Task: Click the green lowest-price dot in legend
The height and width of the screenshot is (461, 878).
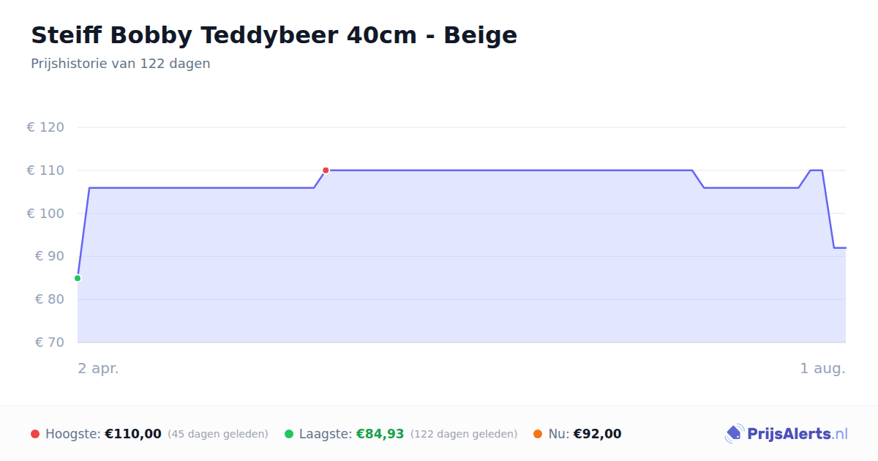Action: tap(289, 434)
